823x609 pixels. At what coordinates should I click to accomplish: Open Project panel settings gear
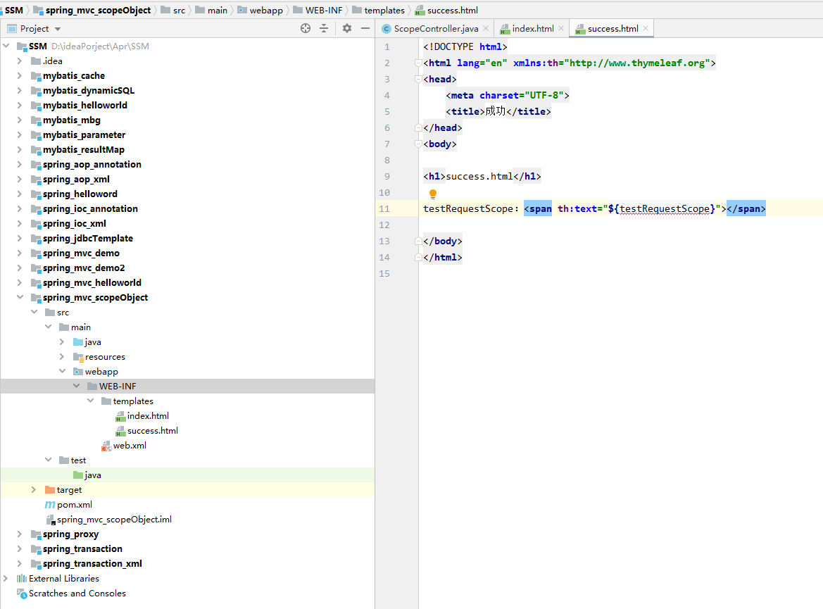click(x=347, y=28)
